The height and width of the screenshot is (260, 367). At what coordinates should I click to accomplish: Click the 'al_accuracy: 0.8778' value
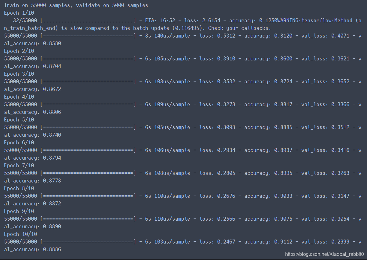point(32,181)
